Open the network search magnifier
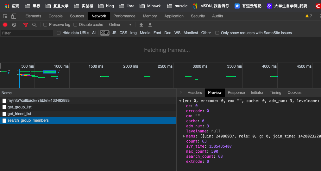This screenshot has width=321, height=171. coord(34,25)
